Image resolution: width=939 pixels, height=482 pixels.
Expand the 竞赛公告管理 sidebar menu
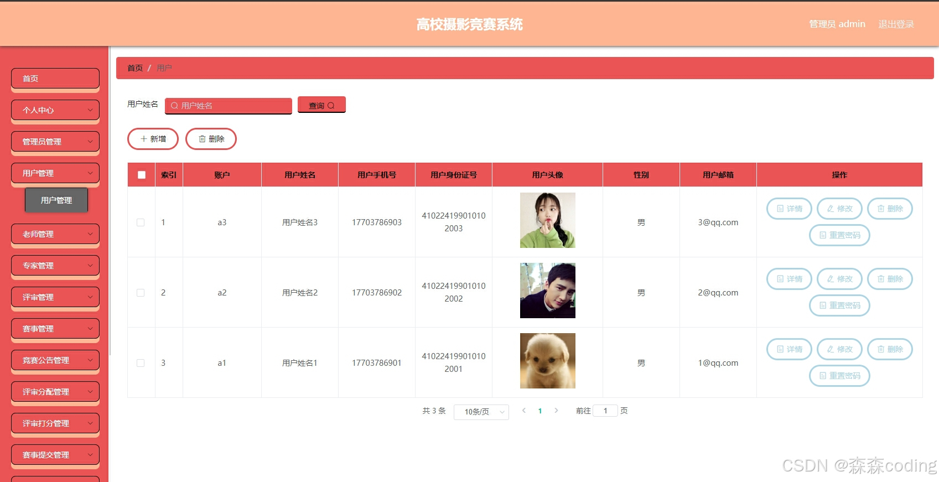tap(55, 360)
